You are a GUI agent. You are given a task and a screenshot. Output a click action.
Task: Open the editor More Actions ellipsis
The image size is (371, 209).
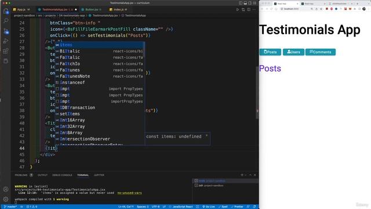pos(254,9)
